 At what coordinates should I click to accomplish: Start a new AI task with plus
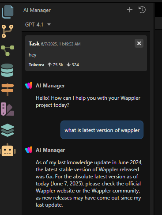coord(130,10)
